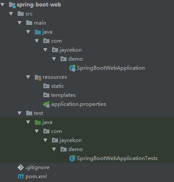
Task: Collapse the main folder arrow
Action: tap(20, 23)
